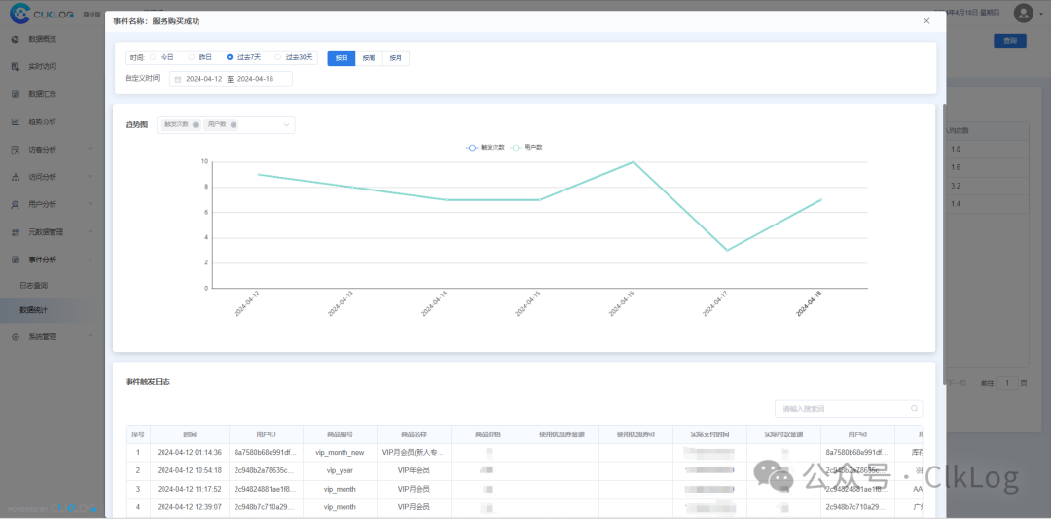Select the row timestamp 2024-04-12 01:14:36
Screen dimensions: 1051x519
coord(190,453)
